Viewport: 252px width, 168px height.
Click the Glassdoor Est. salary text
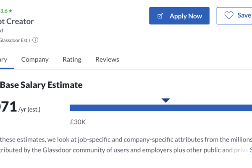pos(15,40)
